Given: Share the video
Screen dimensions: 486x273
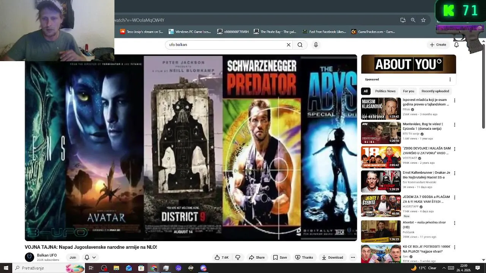Looking at the screenshot, I should 257,257.
